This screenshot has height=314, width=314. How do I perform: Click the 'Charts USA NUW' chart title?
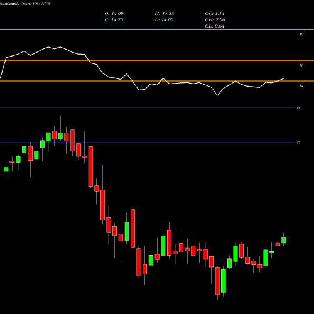[x=36, y=4]
